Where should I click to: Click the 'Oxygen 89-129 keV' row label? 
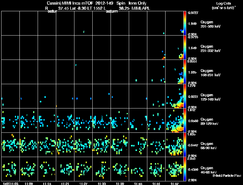[210, 122]
